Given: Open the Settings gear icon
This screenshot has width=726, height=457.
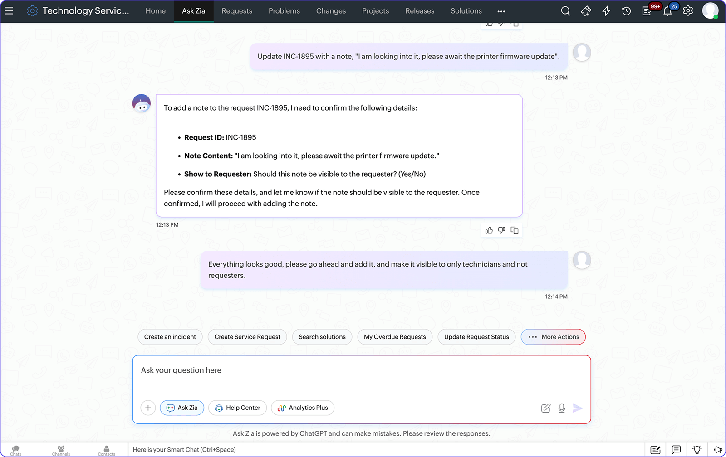Looking at the screenshot, I should click(688, 10).
